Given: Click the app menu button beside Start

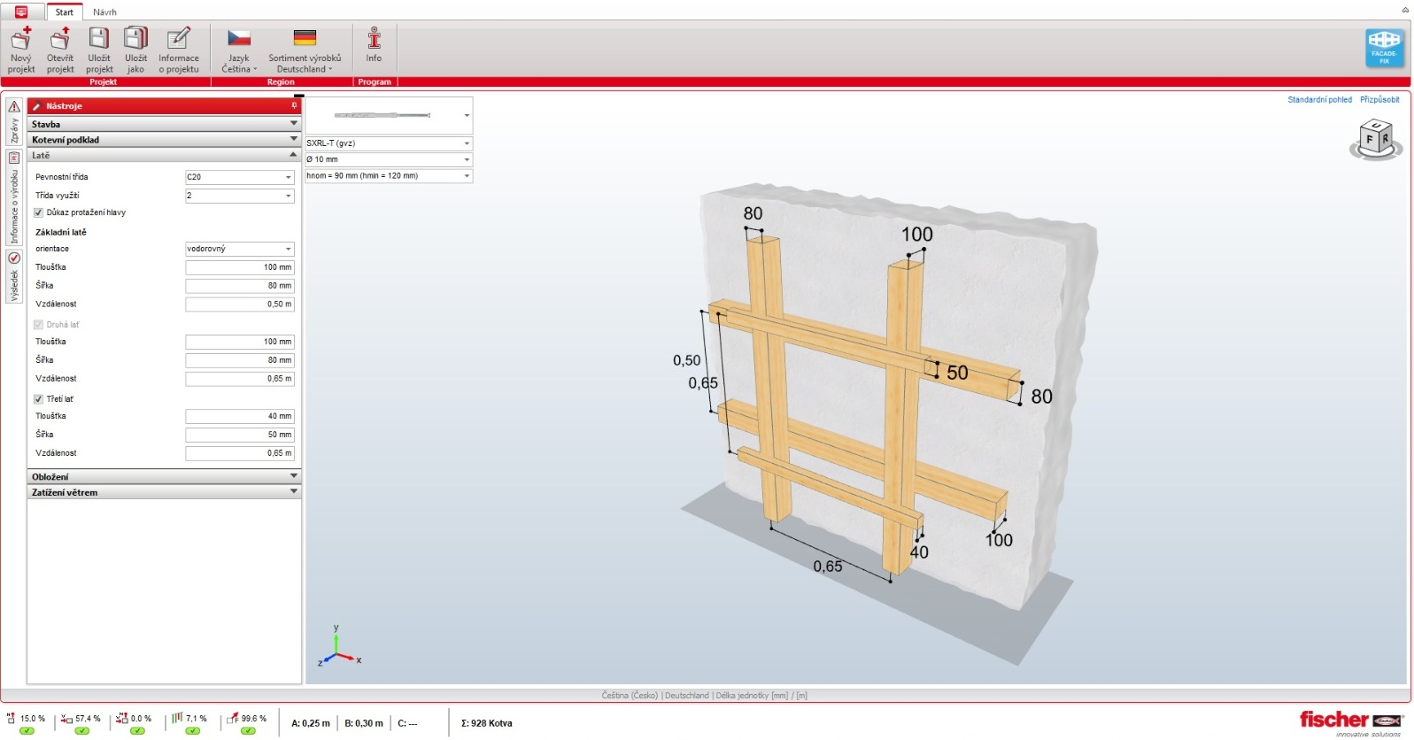Looking at the screenshot, I should (21, 12).
